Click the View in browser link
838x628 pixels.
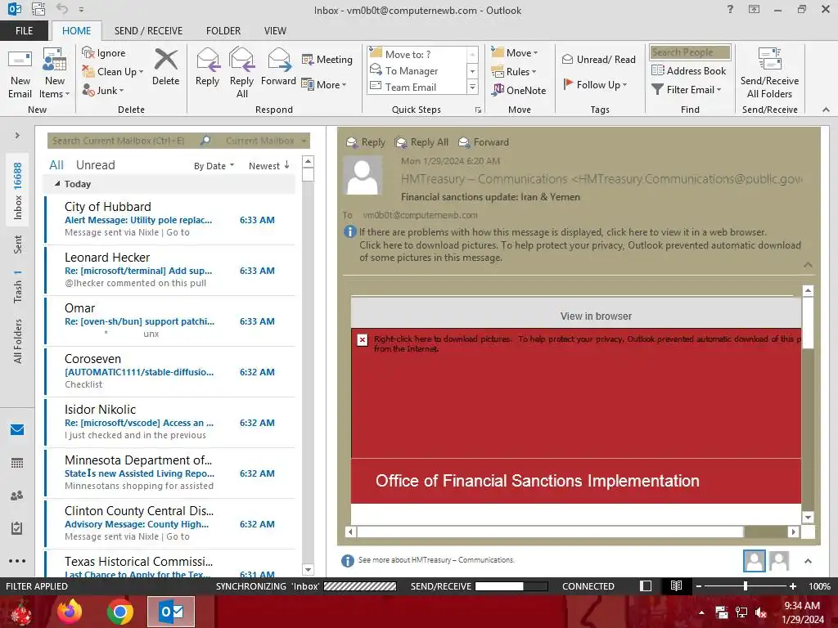[596, 316]
